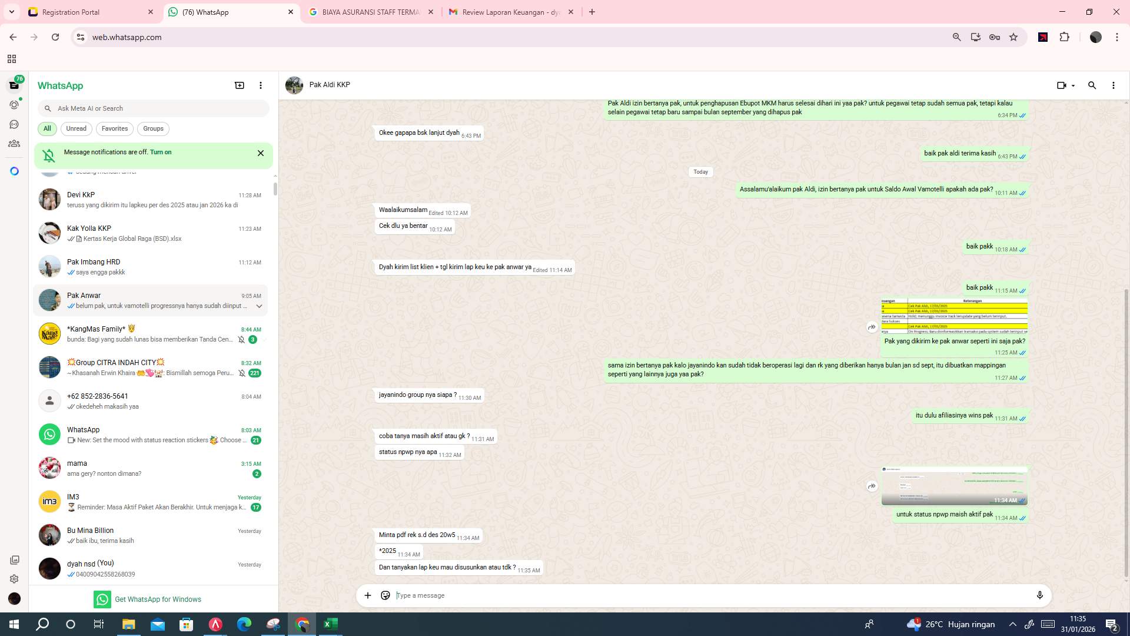The image size is (1130, 636).
Task: Expand hidden icons in the system tray
Action: pyautogui.click(x=1012, y=624)
